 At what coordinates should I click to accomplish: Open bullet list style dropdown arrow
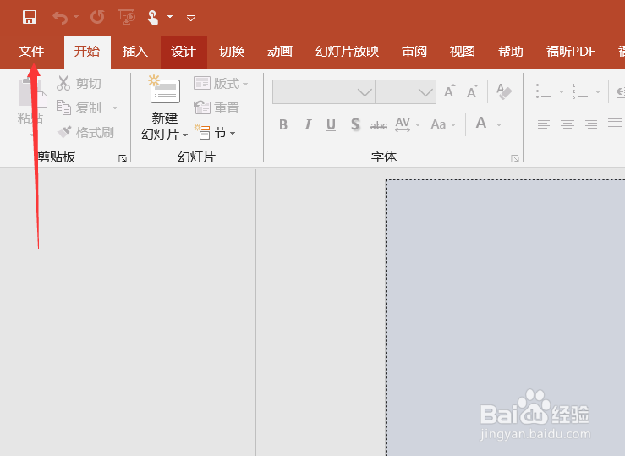(x=562, y=91)
